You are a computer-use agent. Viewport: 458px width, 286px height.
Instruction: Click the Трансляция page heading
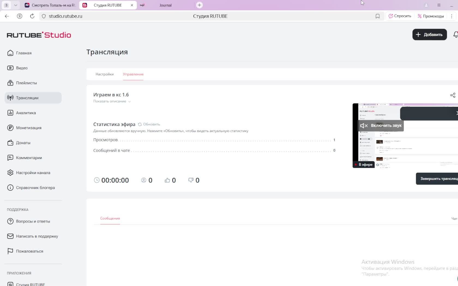[x=107, y=52]
